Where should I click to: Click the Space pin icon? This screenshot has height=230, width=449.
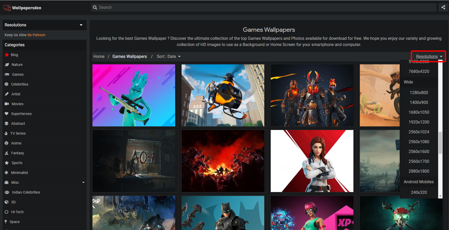click(6, 222)
